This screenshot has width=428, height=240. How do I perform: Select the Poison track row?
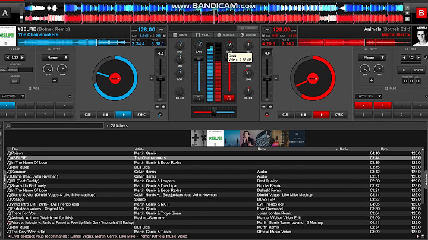214,153
